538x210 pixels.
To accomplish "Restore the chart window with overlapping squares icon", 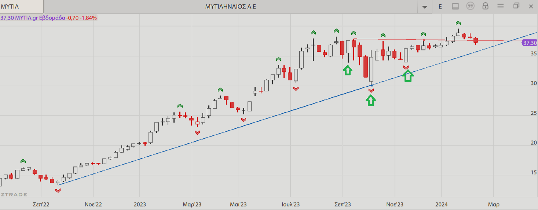I will point(516,5).
